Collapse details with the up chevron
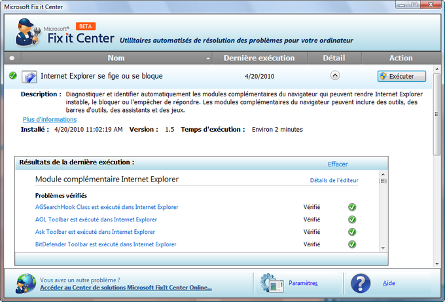This screenshot has height=302, width=445. (x=335, y=75)
